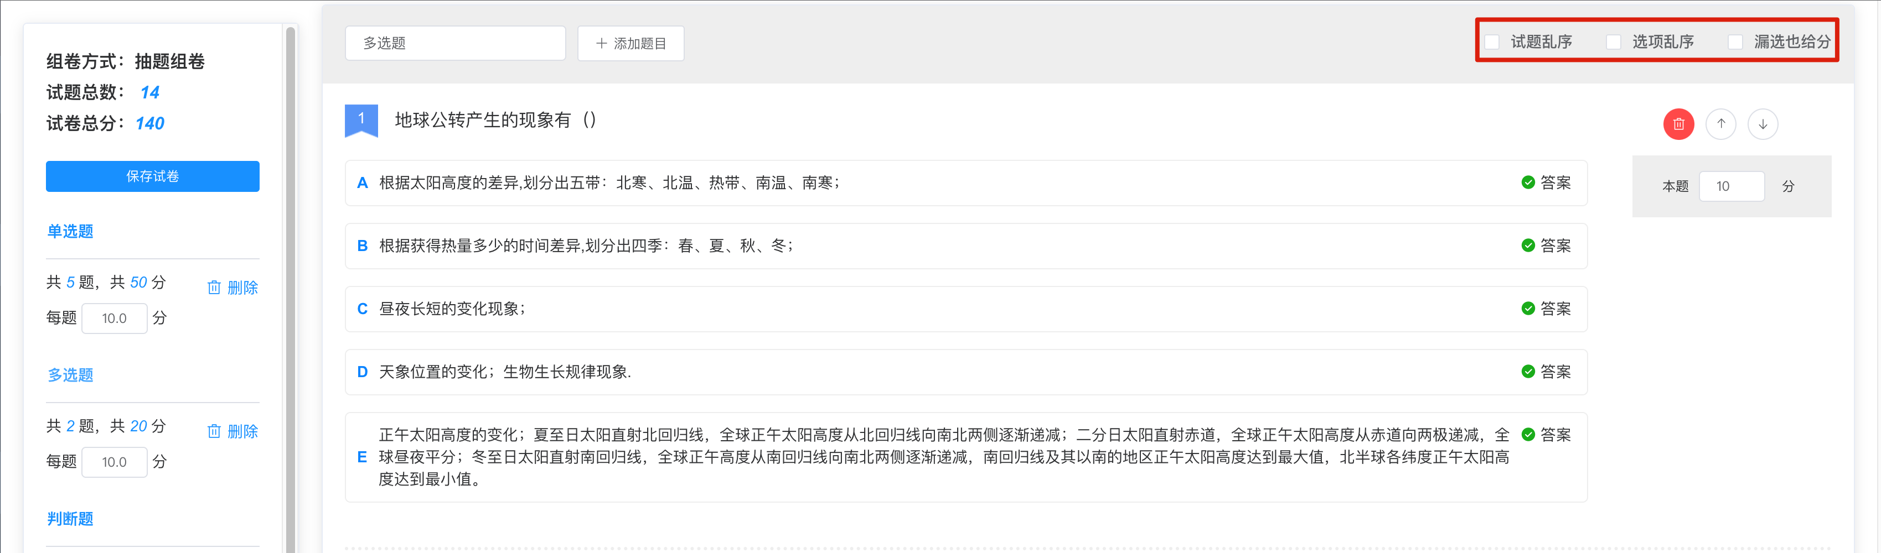Move question 1 up with arrow icon

click(x=1720, y=124)
